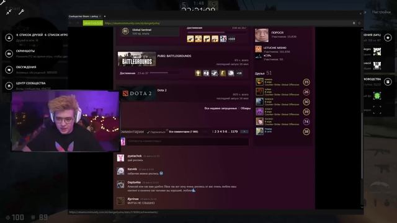Open the Dota 2 game title link
The width and height of the screenshot is (397, 223).
(162, 90)
